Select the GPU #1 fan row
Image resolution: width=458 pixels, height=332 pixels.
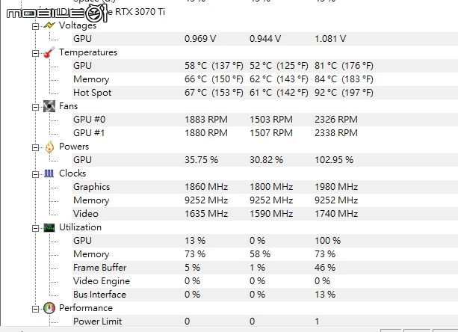tap(264, 133)
